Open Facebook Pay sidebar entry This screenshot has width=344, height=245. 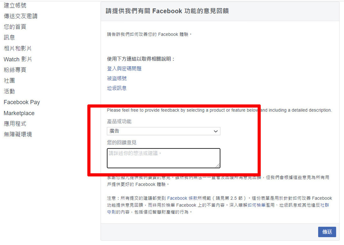(22, 102)
